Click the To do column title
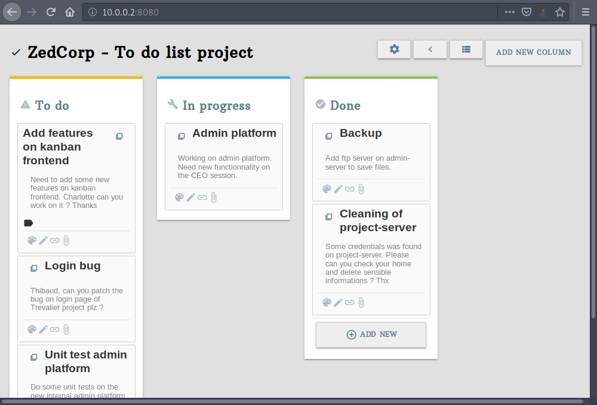Viewport: 597px width, 405px height. point(52,105)
